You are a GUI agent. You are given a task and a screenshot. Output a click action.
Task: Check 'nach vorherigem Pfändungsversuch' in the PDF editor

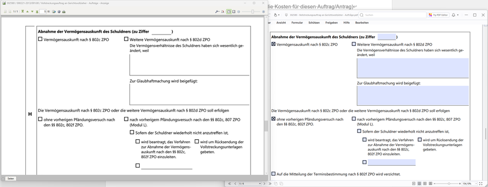354,119
